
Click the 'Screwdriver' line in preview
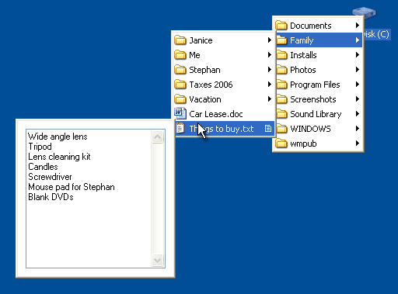pos(50,177)
